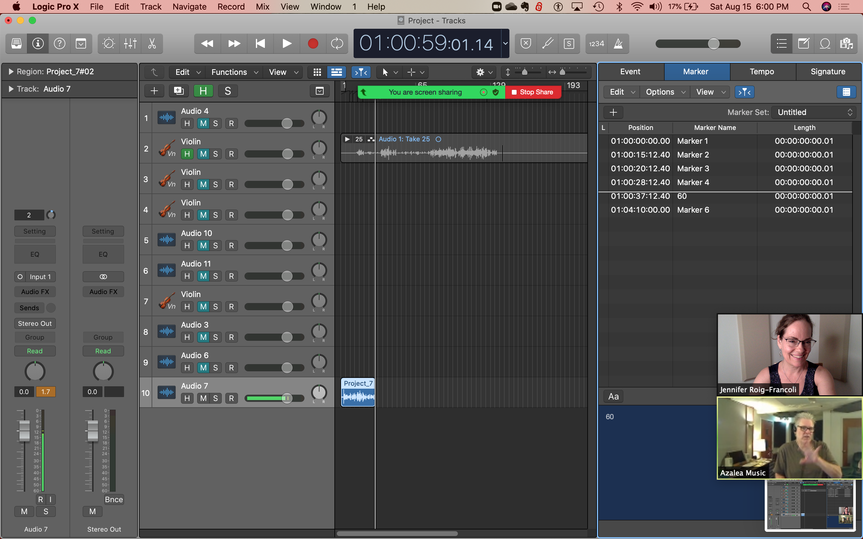Open the List Editors button
Screen dimensions: 863x539
point(782,43)
